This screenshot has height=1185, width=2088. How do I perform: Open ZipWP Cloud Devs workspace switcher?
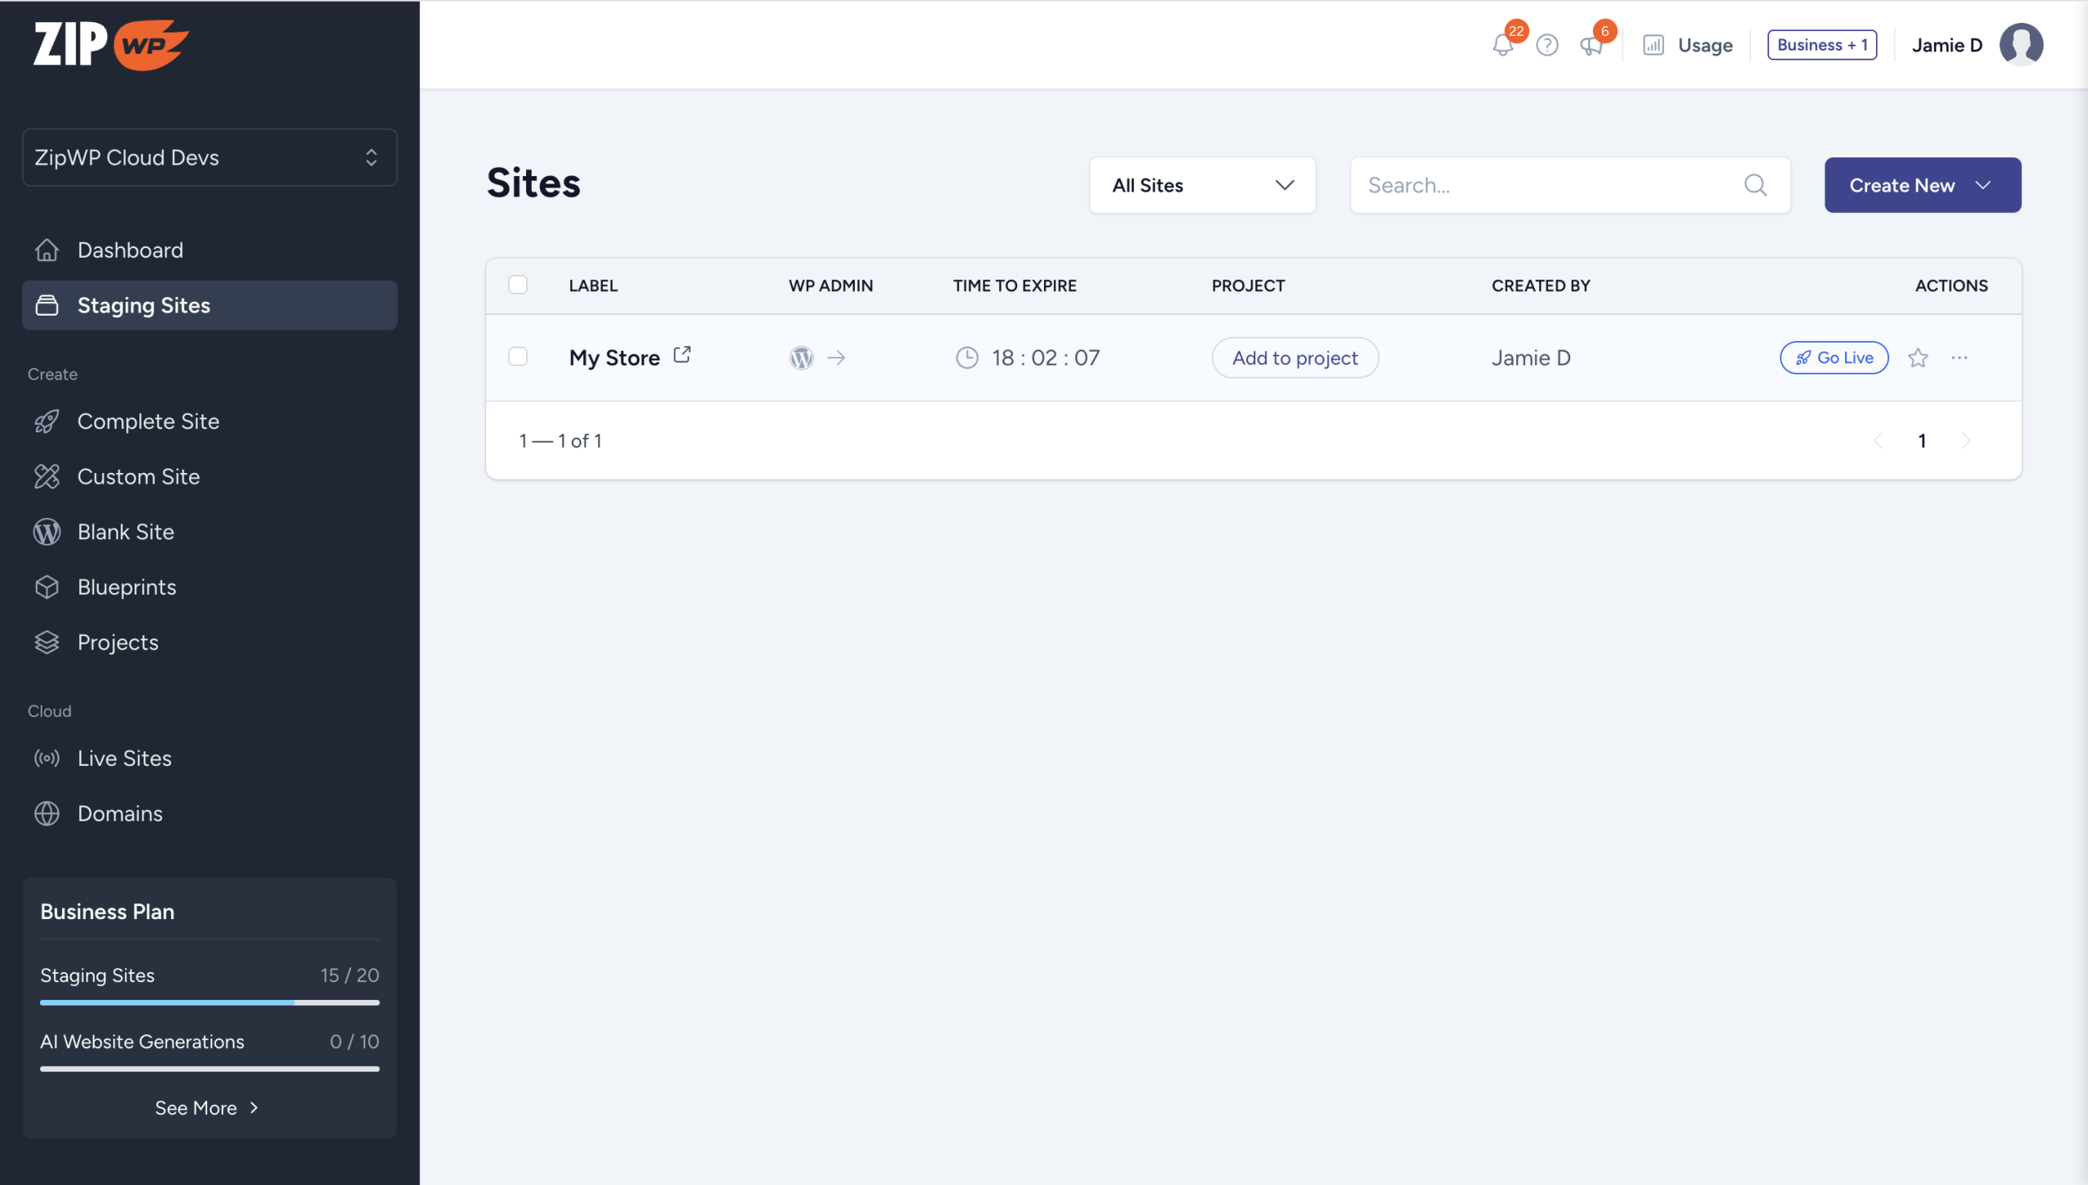coord(210,157)
